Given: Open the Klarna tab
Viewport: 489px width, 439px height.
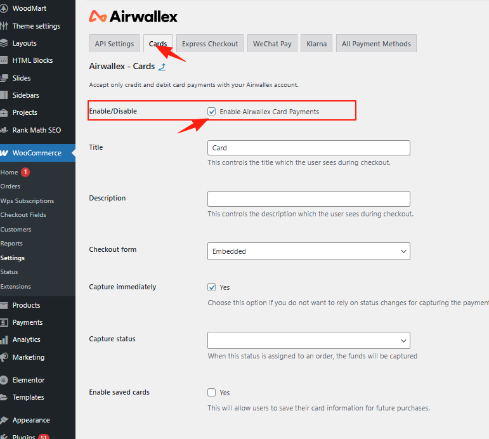Looking at the screenshot, I should pos(316,44).
